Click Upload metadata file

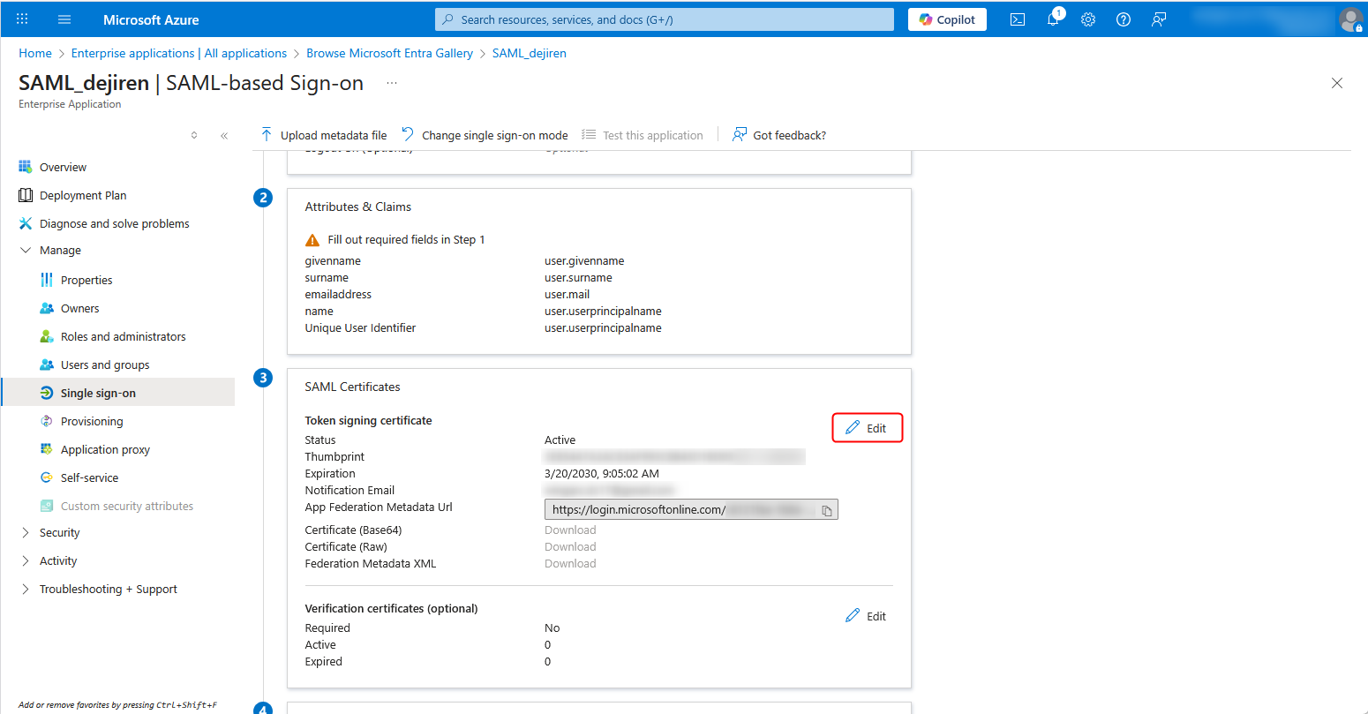click(324, 135)
